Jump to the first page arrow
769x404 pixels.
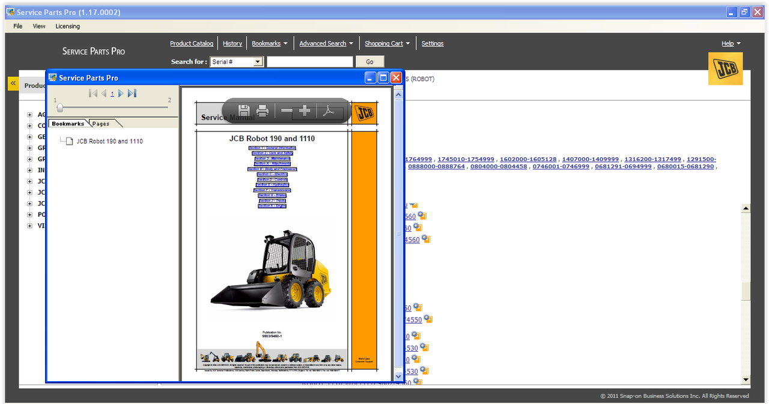[x=93, y=93]
